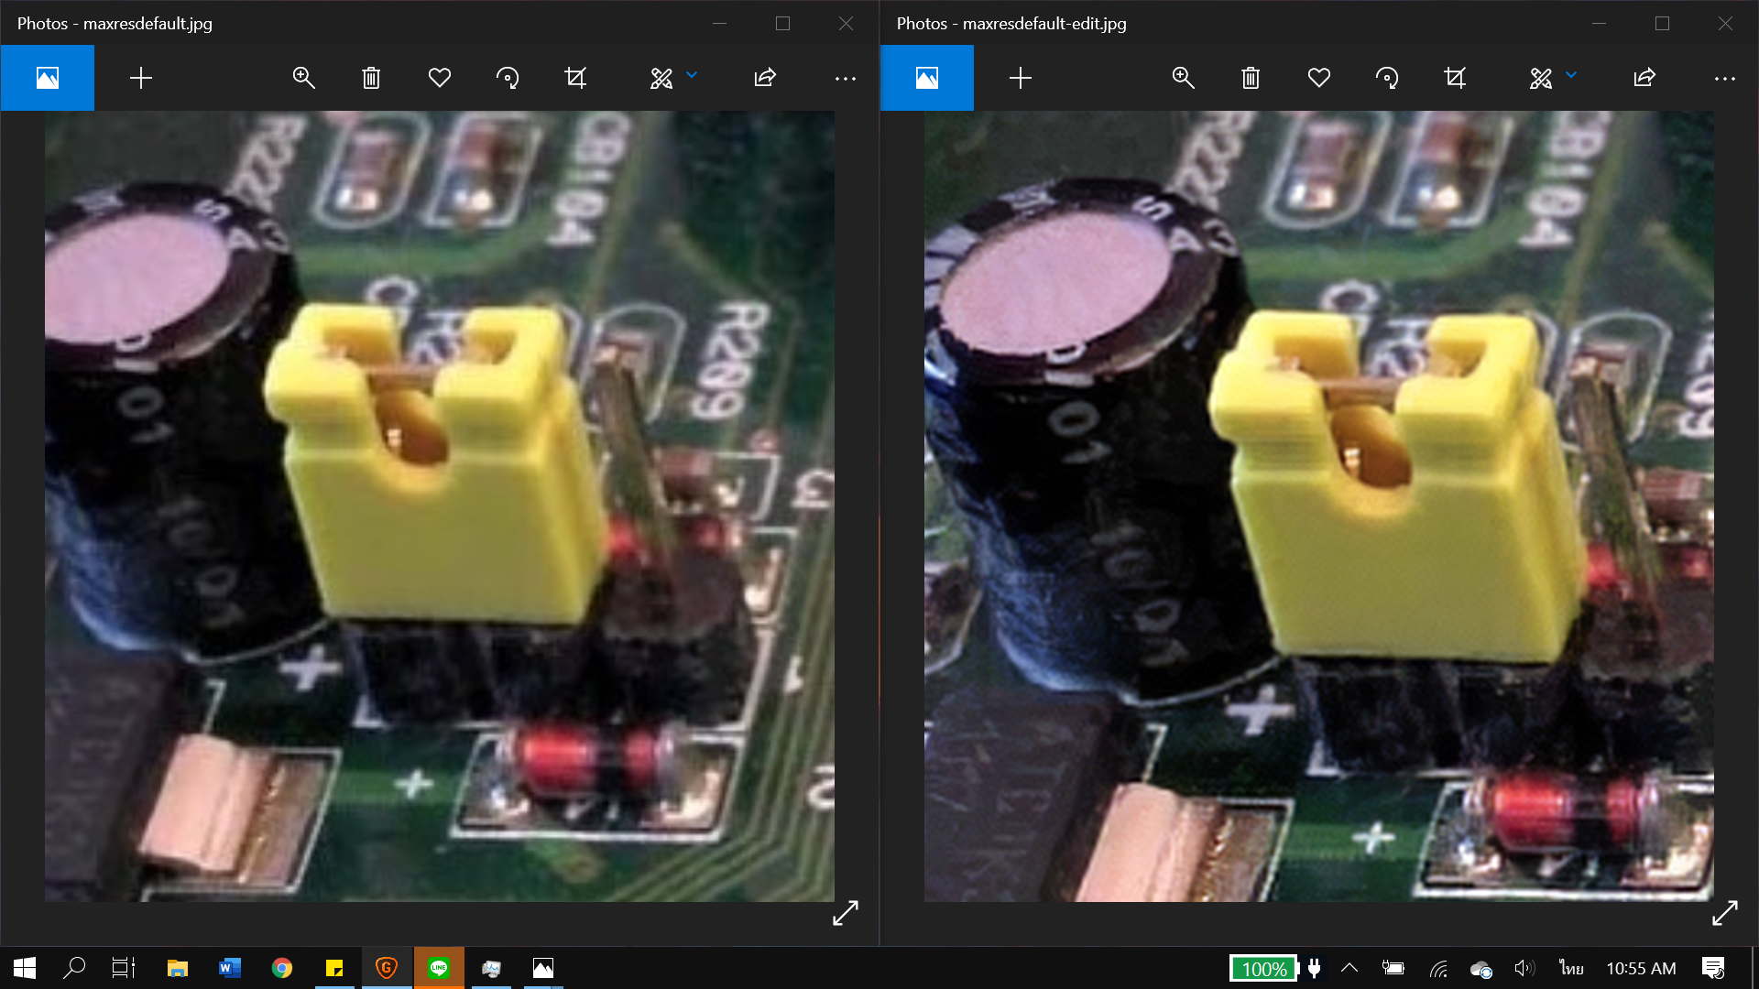Expand Edit & Create dropdown arrow in right window
The image size is (1759, 989).
[x=1571, y=75]
